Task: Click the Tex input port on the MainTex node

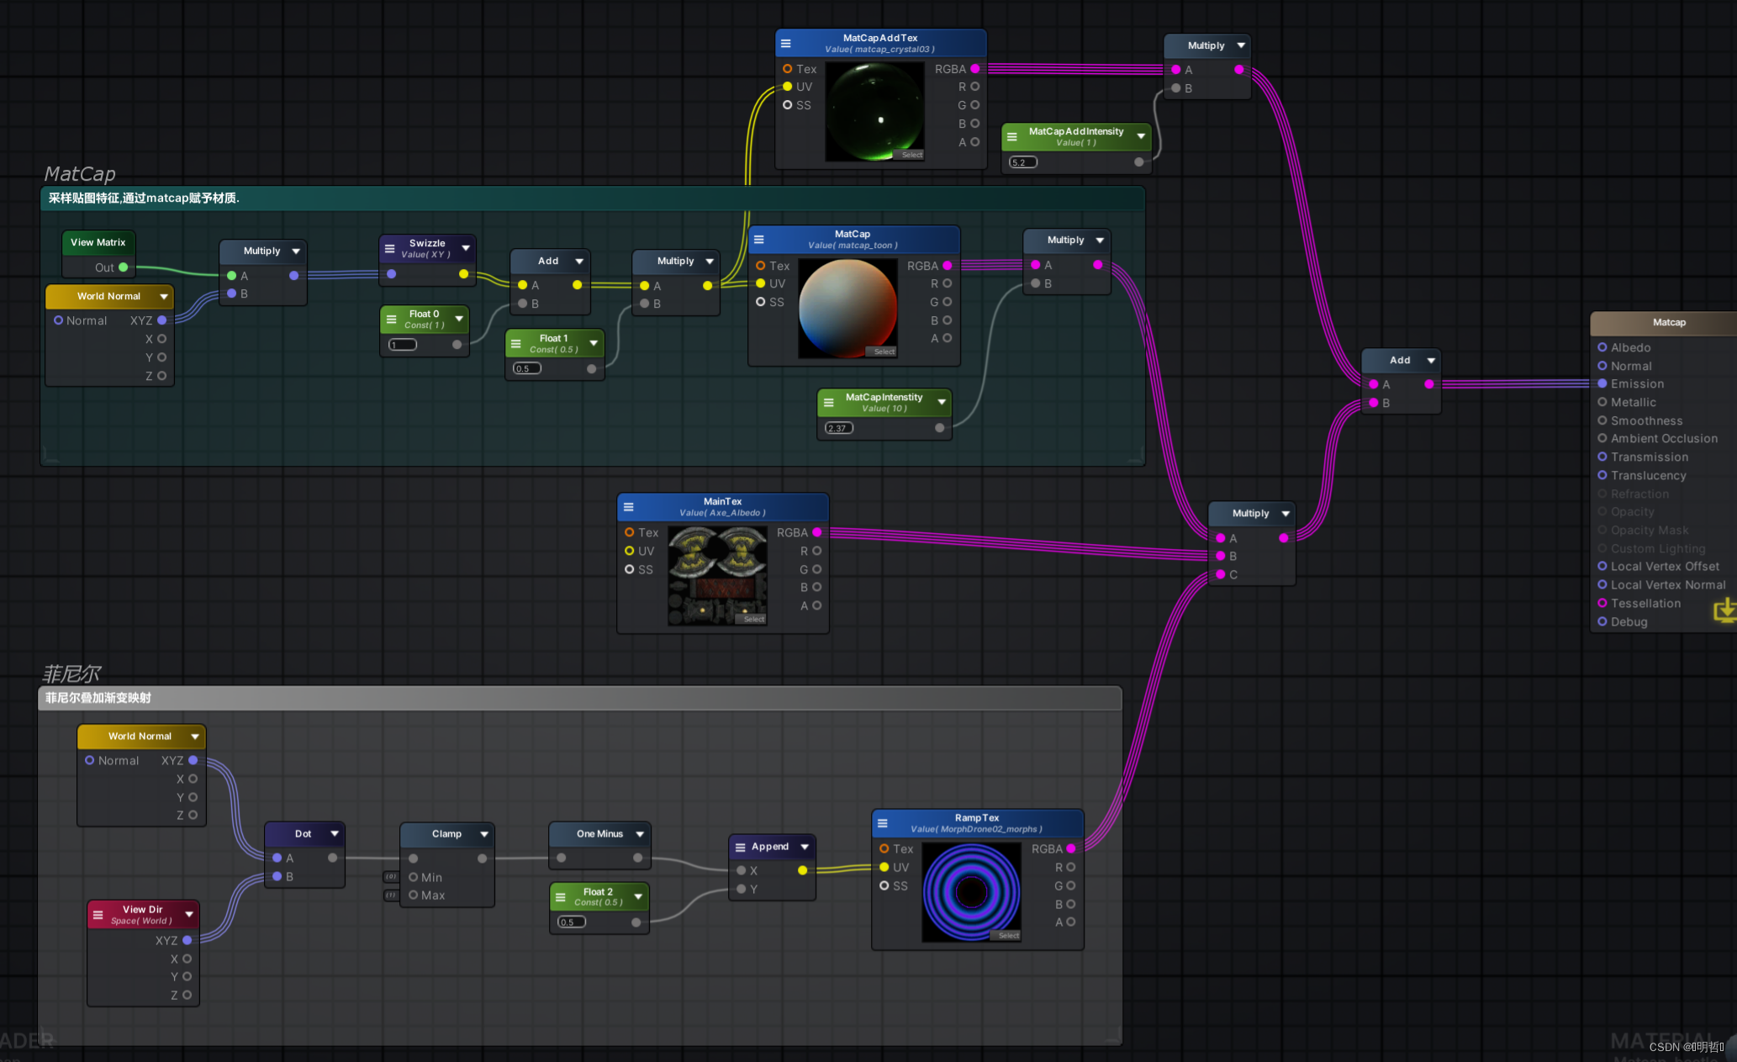Action: coord(630,532)
